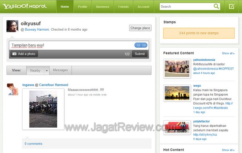The width and height of the screenshot is (242, 153).
Task: Open the ystylefactor user link
Action: click(x=201, y=122)
